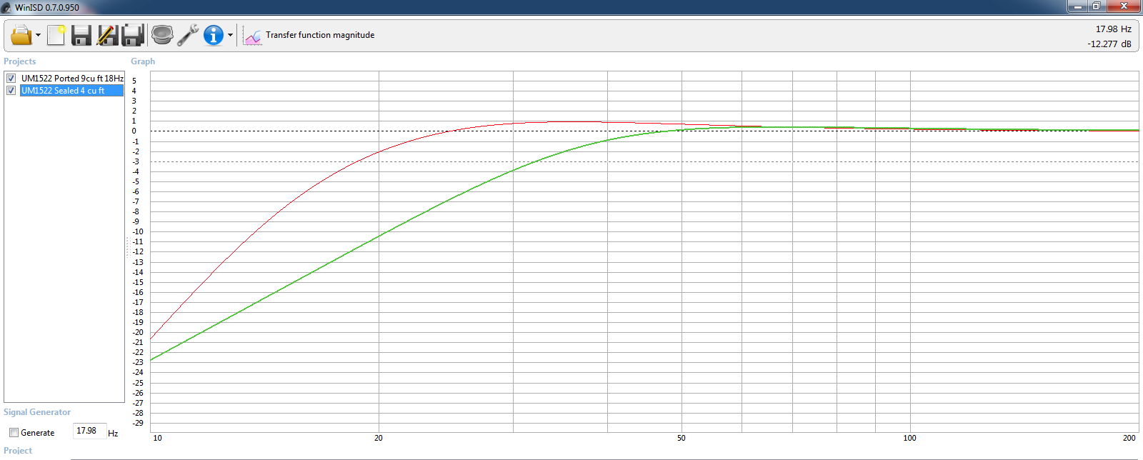Click the blue info icon

[214, 35]
